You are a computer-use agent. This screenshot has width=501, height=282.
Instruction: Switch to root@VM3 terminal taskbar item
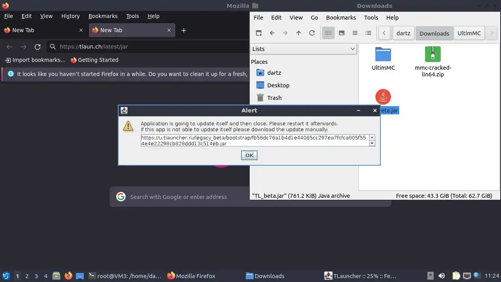tap(125, 276)
